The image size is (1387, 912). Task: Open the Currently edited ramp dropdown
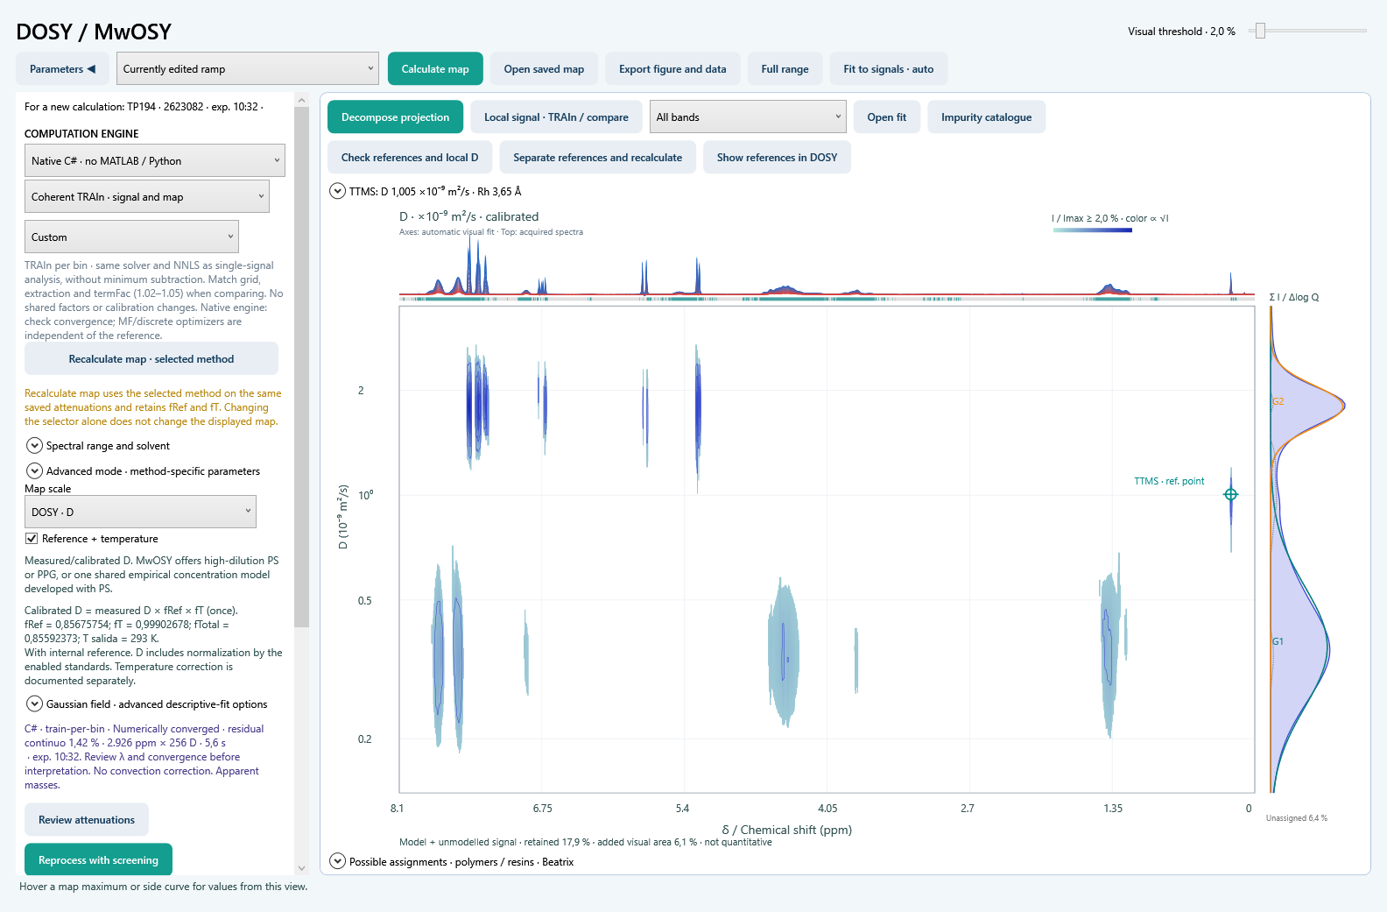point(248,68)
